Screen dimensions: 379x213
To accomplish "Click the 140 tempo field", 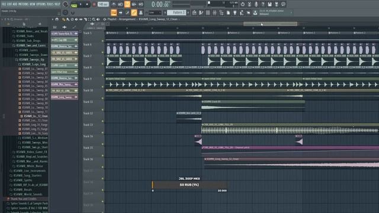I will click(103, 4).
